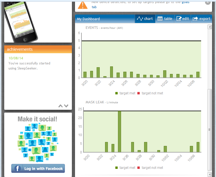Click Mask Leak red target not met swatch
This screenshot has width=216, height=177.
coord(138,168)
